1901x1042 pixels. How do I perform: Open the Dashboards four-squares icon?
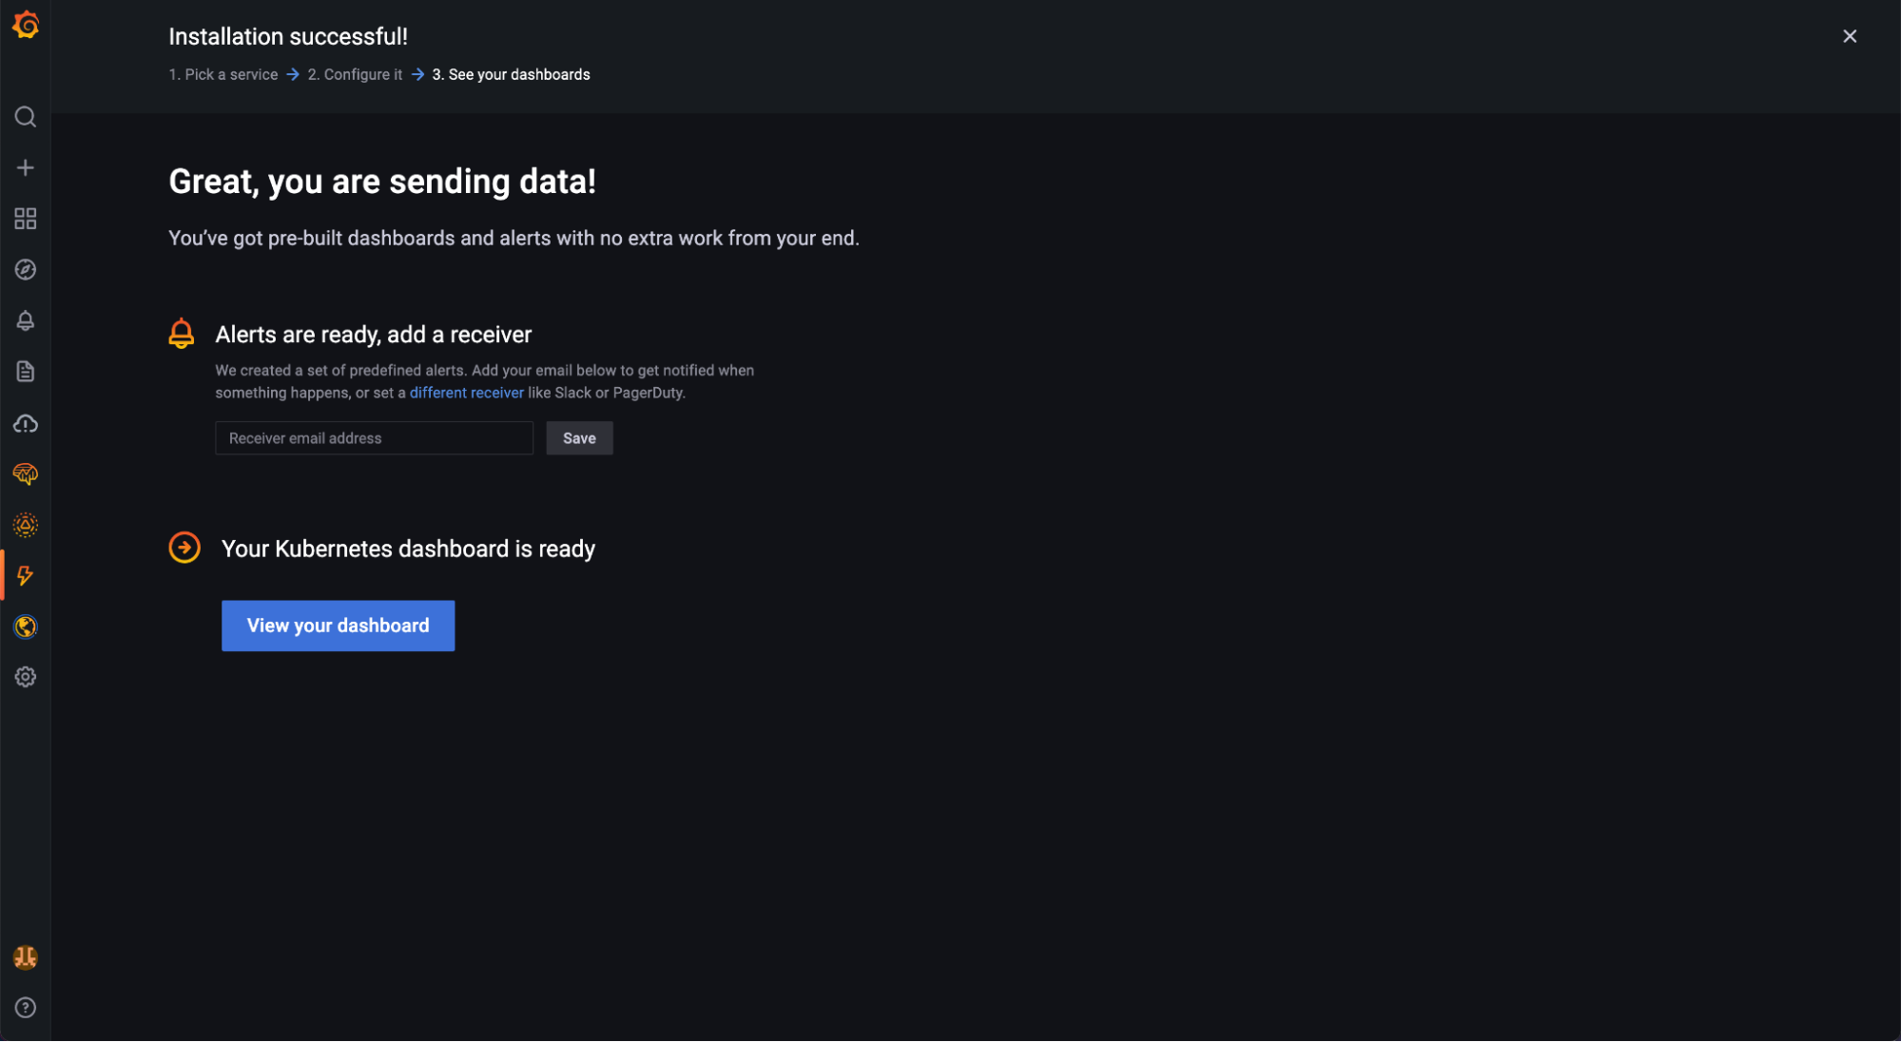(x=26, y=219)
